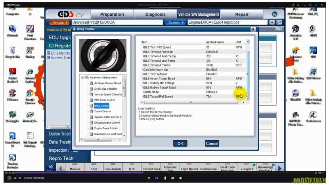Click the left arrow in the GDS bottom toolbar
329x185 pixels.
60,168
